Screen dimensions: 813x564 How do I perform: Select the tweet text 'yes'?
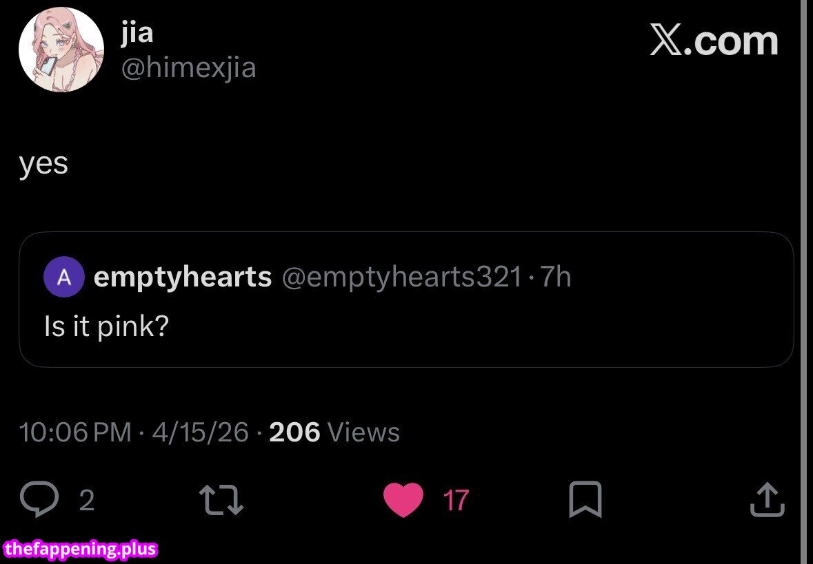coord(43,163)
